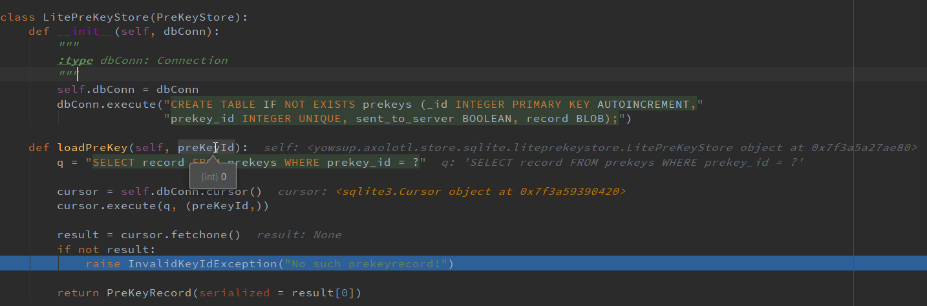Click 'result[0]' in the return statement
This screenshot has width=927, height=306.
tap(323, 293)
